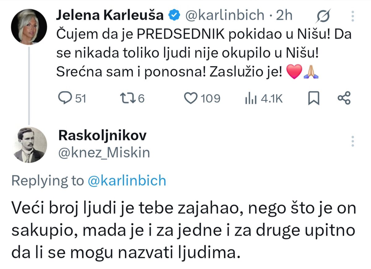The image size is (371, 269).
Task: Open the view analytics icon showing 4.1K
Action: pyautogui.click(x=249, y=98)
